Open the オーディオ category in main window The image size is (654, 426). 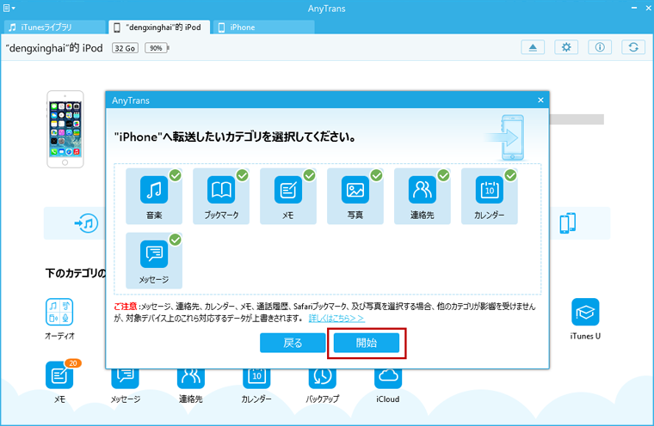pos(59,319)
